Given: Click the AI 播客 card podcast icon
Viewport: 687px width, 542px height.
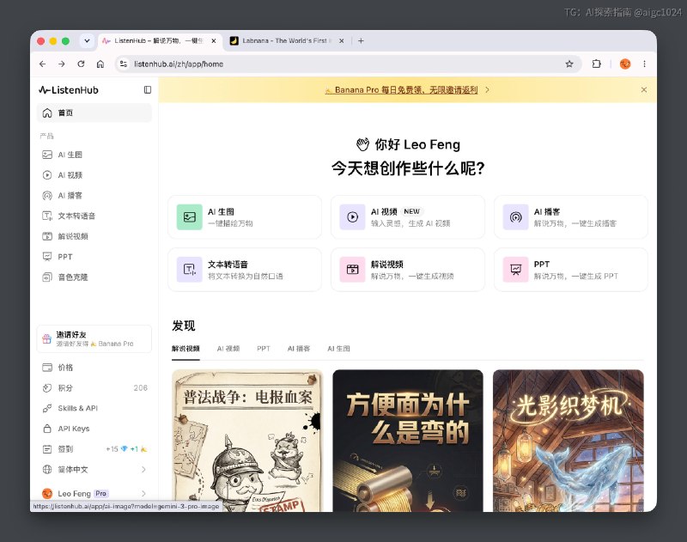Looking at the screenshot, I should point(516,217).
